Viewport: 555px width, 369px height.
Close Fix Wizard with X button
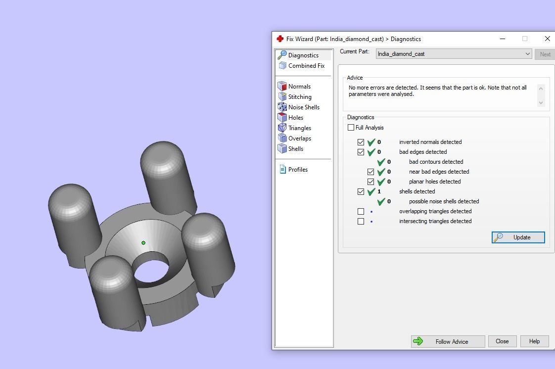point(547,39)
